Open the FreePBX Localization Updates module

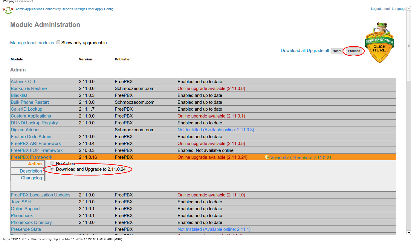pos(41,195)
